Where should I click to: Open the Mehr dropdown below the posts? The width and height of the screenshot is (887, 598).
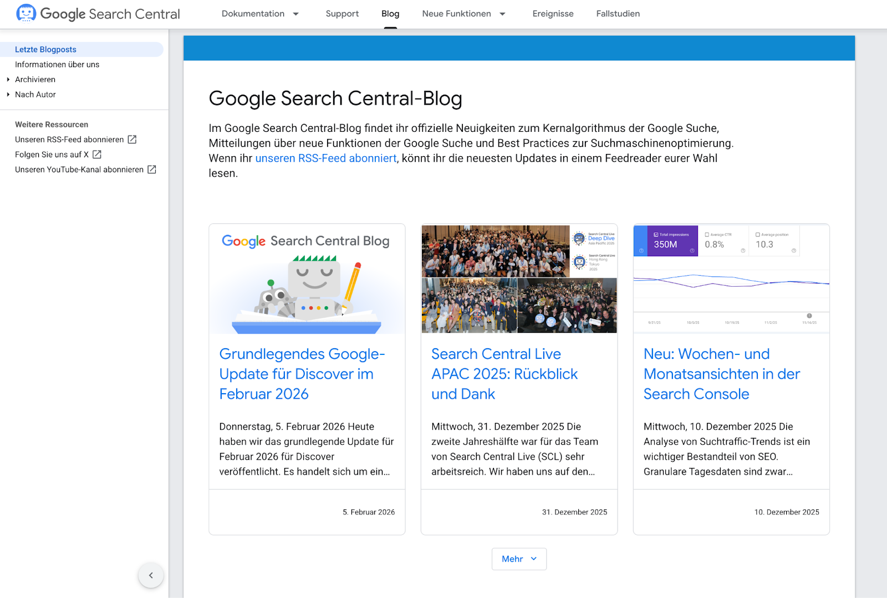click(518, 559)
